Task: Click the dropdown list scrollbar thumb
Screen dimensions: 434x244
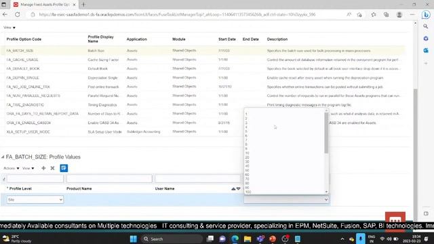Action: pyautogui.click(x=326, y=133)
